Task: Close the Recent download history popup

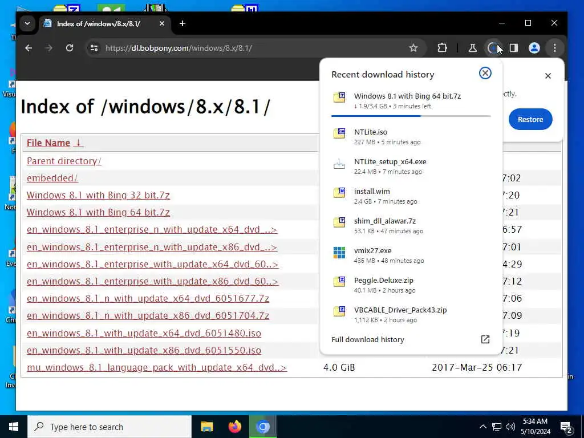Action: (x=485, y=73)
